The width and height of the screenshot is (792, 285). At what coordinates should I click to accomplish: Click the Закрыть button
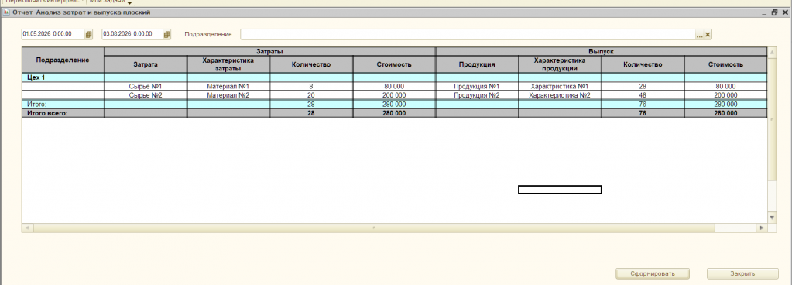742,274
